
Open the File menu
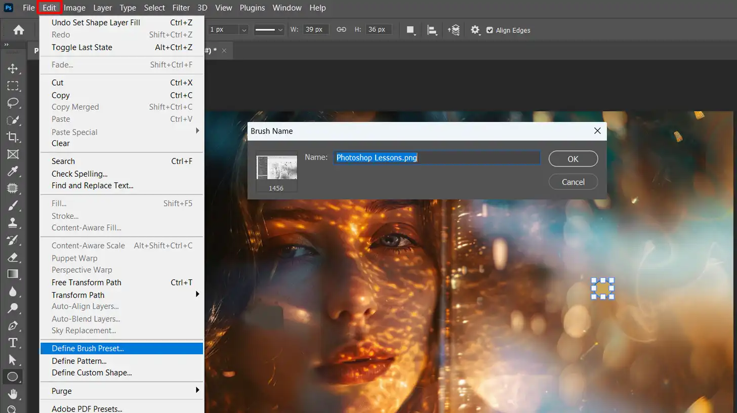(x=29, y=8)
